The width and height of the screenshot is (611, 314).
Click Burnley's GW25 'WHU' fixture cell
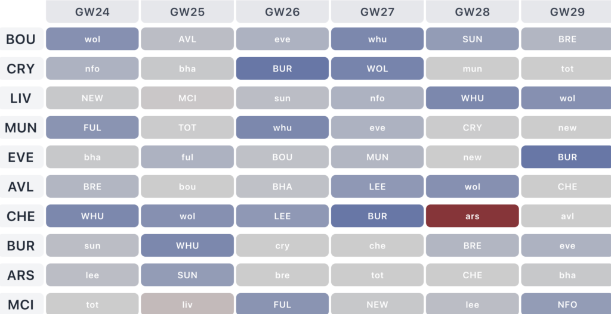click(x=187, y=245)
